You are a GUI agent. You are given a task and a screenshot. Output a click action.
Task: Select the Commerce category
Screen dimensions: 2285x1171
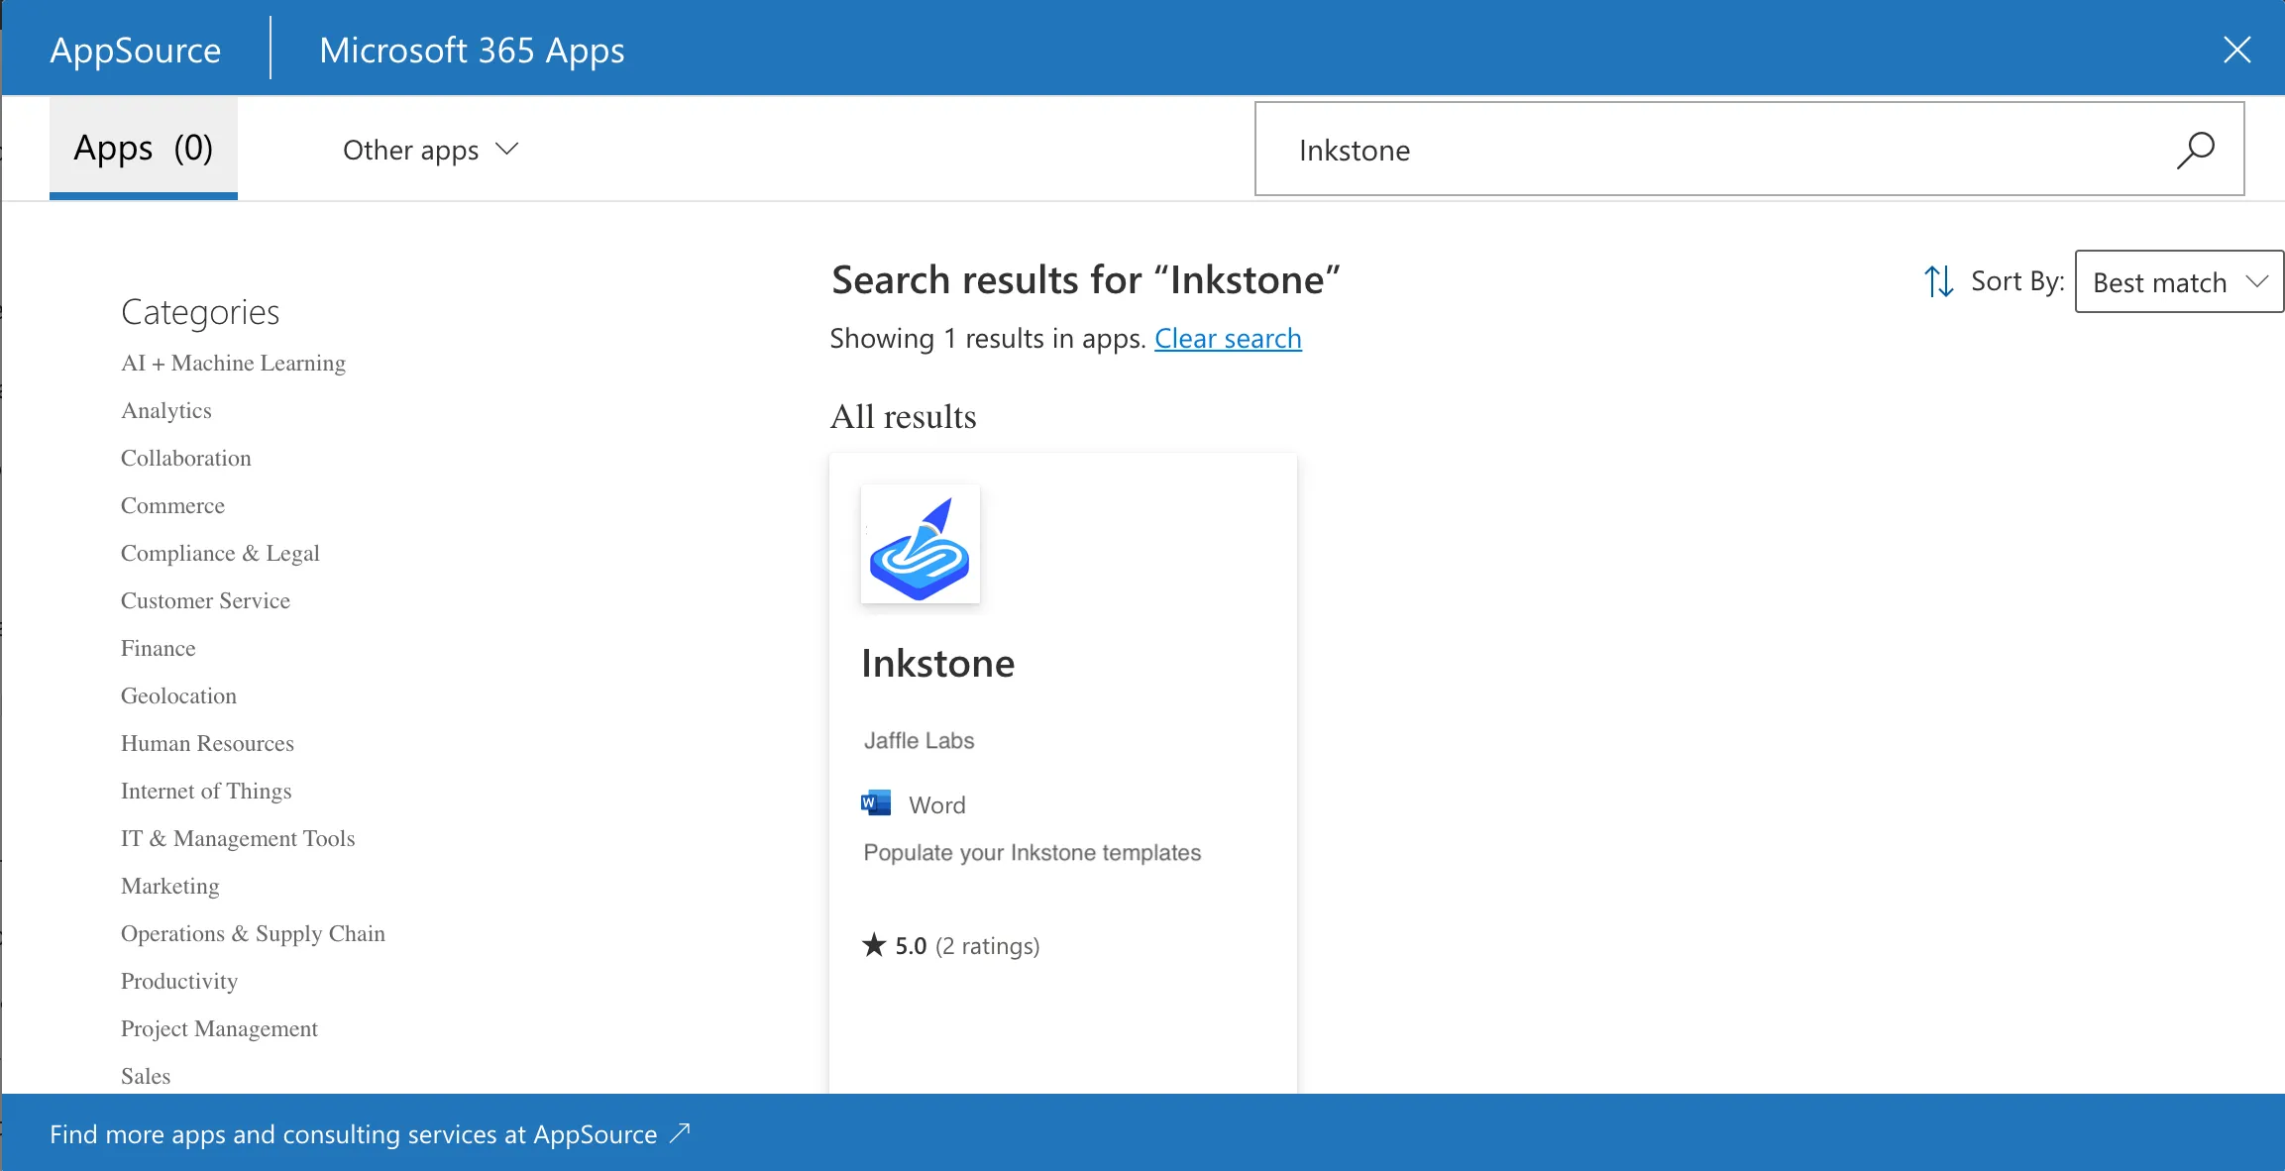pyautogui.click(x=172, y=505)
